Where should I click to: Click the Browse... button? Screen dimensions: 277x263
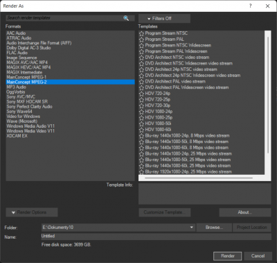click(214, 228)
